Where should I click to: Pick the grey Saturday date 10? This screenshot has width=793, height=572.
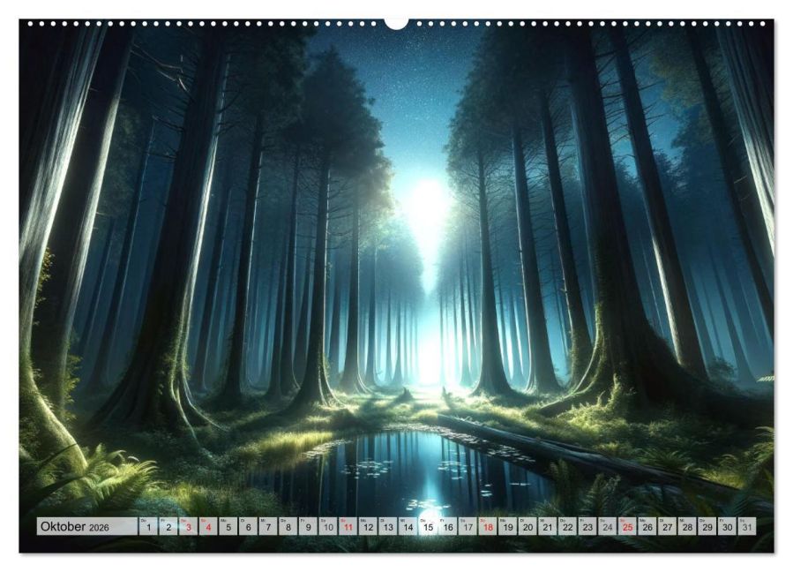(x=328, y=526)
